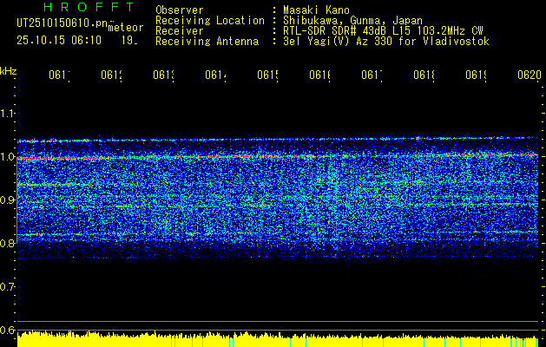Click the yellow signal level graph
The image size is (546, 347).
click(278, 339)
